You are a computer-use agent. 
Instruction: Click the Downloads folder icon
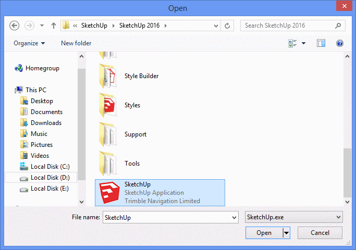point(24,123)
